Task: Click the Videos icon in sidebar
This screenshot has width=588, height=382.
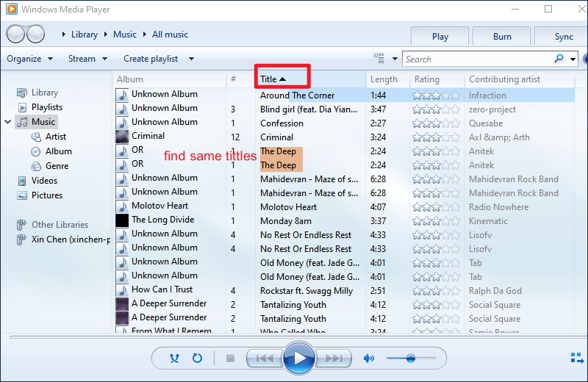Action: (x=22, y=181)
